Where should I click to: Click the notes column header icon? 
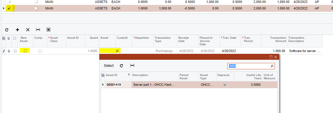(x=15, y=38)
